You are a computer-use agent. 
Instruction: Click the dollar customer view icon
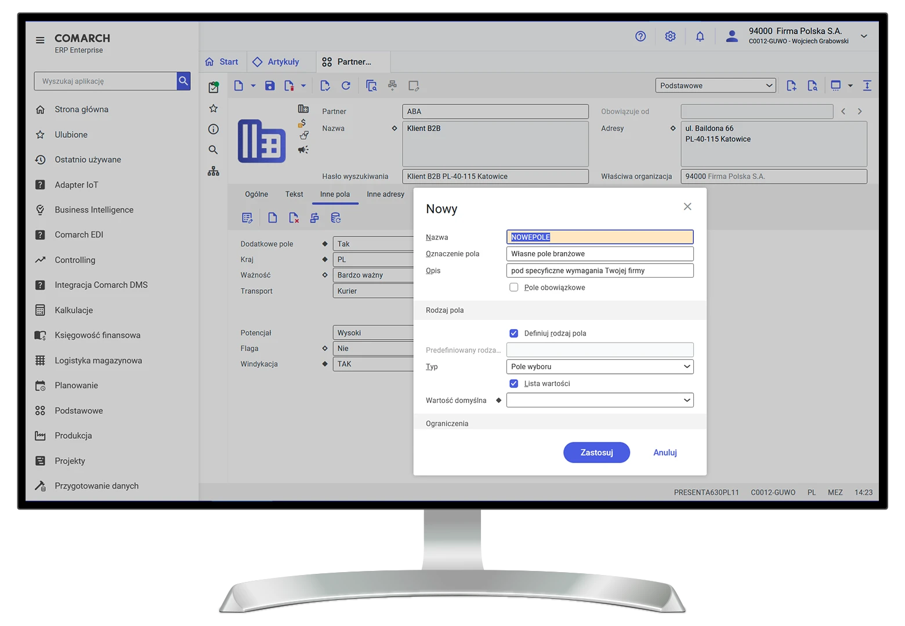coord(302,123)
